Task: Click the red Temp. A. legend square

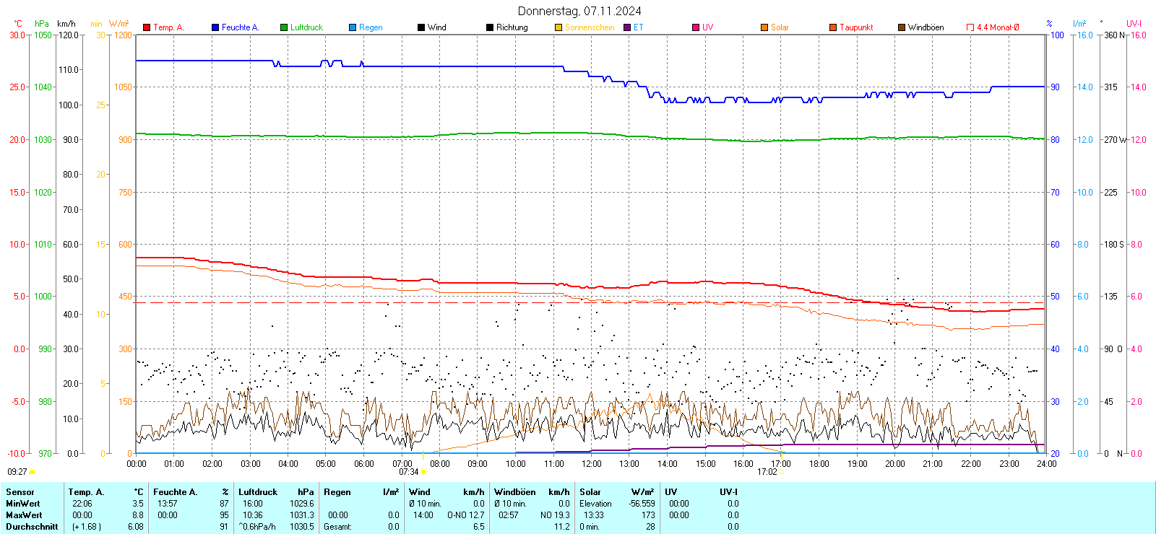Action: coord(147,27)
